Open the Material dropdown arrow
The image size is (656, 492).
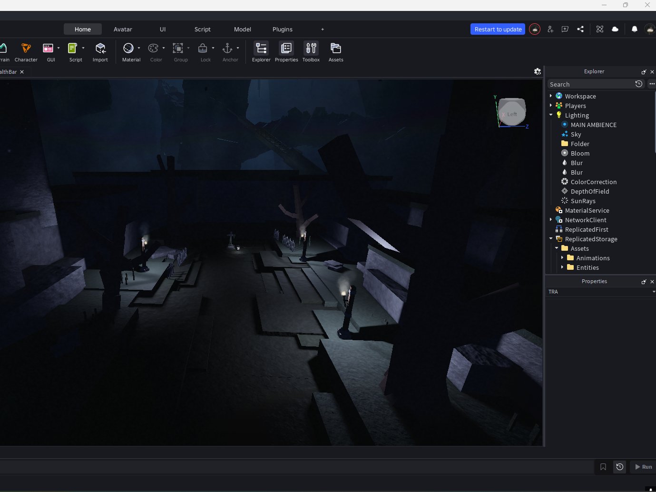coord(139,48)
